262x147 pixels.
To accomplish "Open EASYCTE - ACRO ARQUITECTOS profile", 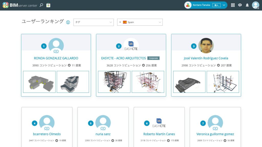I will click(124, 58).
